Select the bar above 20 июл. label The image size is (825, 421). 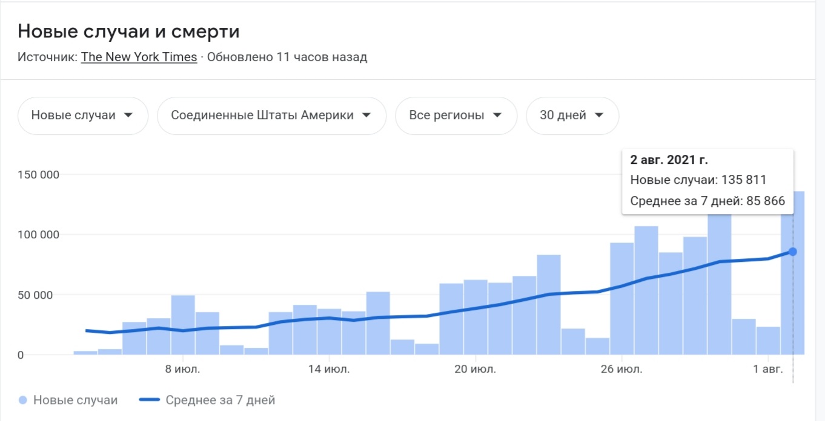point(475,317)
